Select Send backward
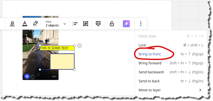Image resolution: width=213 pixels, height=101 pixels. (171, 72)
